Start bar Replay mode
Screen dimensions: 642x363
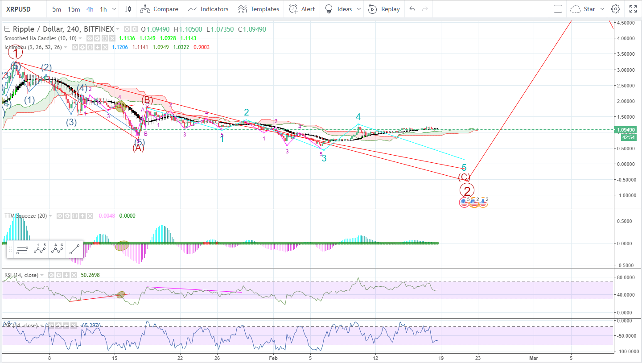[384, 9]
